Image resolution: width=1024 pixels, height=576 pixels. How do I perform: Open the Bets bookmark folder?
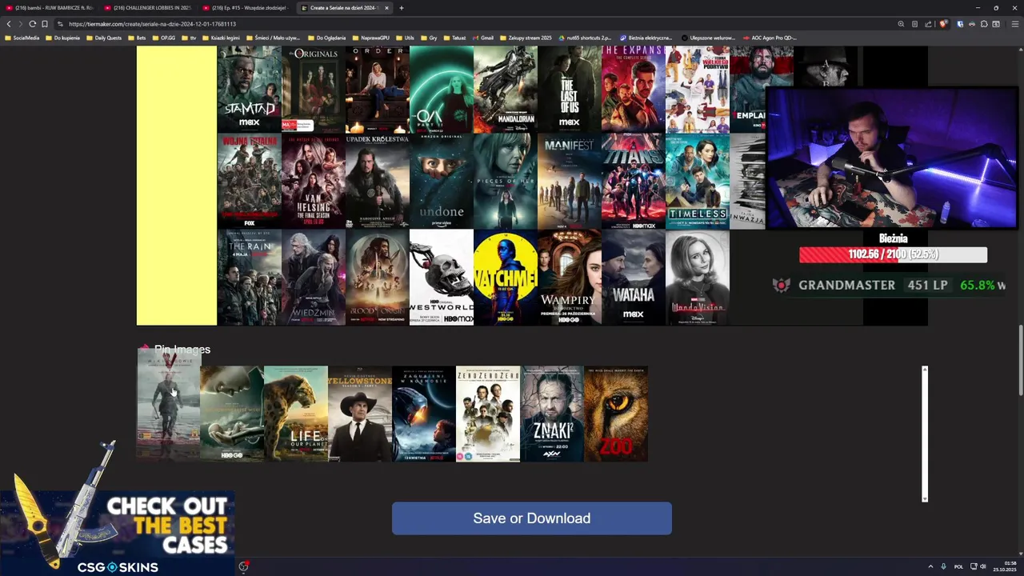click(137, 38)
